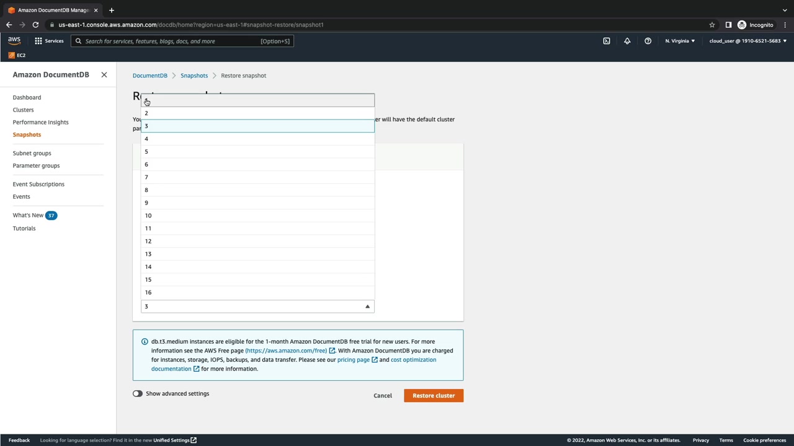Go to Clusters in the sidebar

(x=23, y=110)
